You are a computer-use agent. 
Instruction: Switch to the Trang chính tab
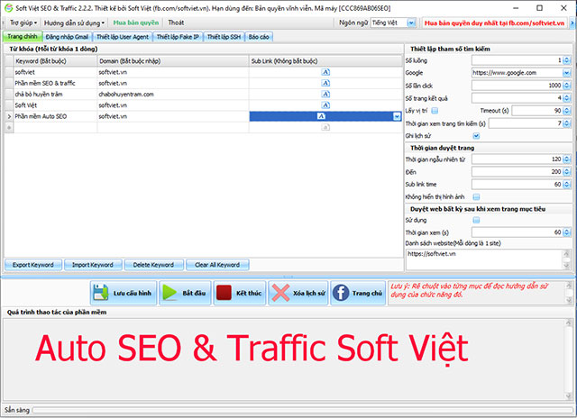coord(22,36)
